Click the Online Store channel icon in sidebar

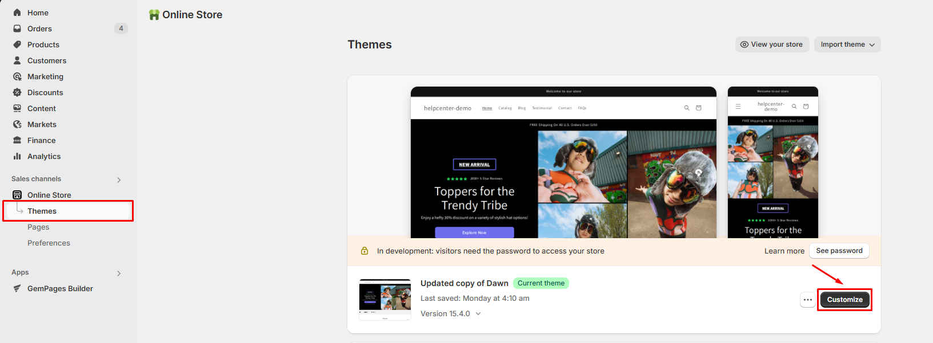pyautogui.click(x=17, y=195)
